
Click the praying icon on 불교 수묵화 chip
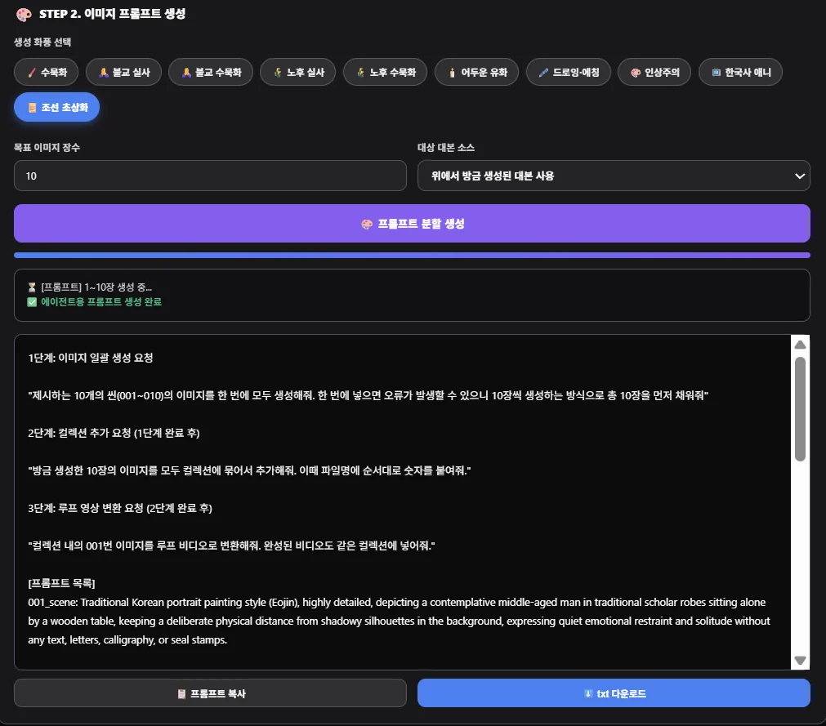(x=186, y=73)
